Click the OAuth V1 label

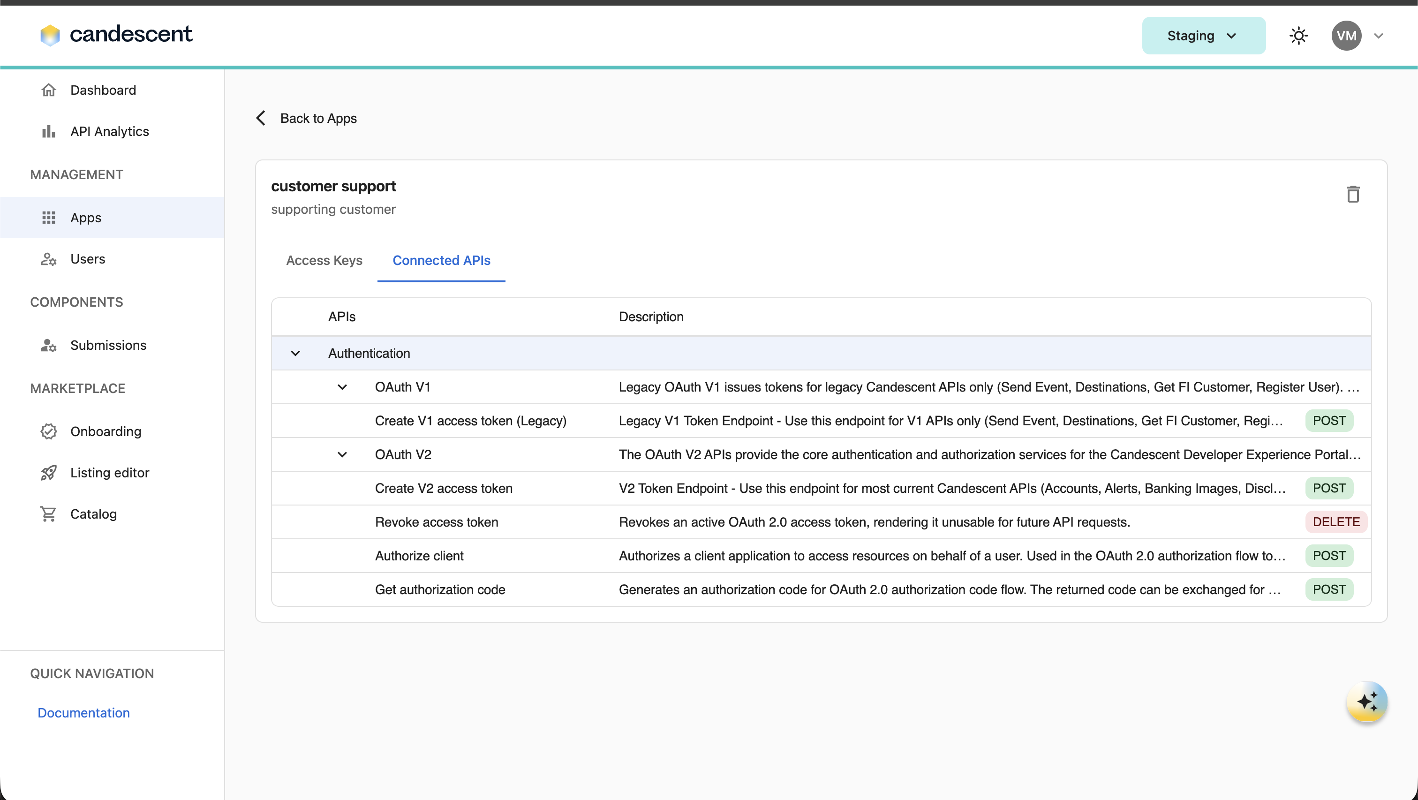[x=402, y=387]
